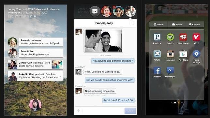Open the black-and-white shared photo in chat
The width and height of the screenshot is (210, 118).
click(x=103, y=41)
